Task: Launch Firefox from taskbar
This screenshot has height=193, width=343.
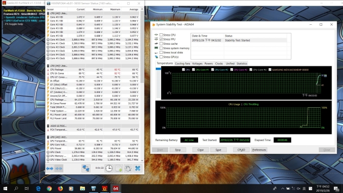Action: [60, 188]
